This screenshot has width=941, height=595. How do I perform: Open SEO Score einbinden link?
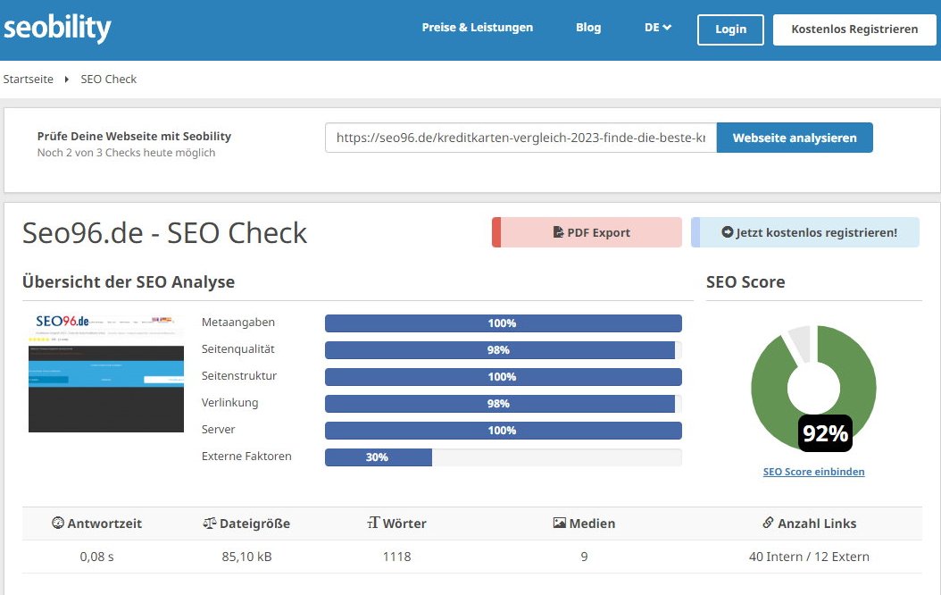pos(813,472)
